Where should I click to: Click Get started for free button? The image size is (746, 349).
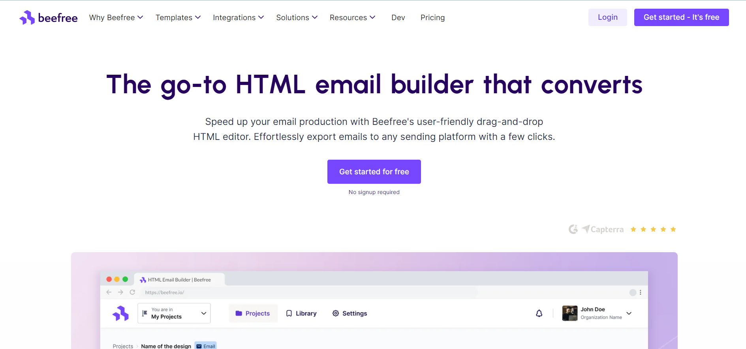(374, 172)
